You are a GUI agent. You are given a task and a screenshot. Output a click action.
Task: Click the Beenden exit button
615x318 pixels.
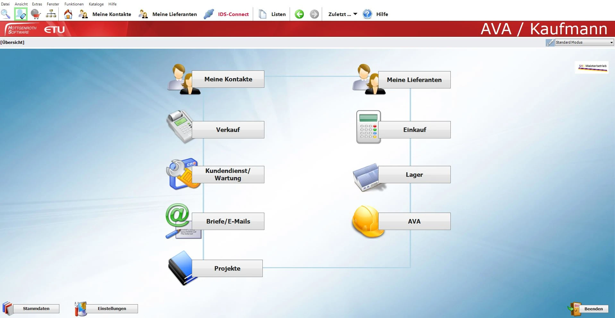pos(593,309)
